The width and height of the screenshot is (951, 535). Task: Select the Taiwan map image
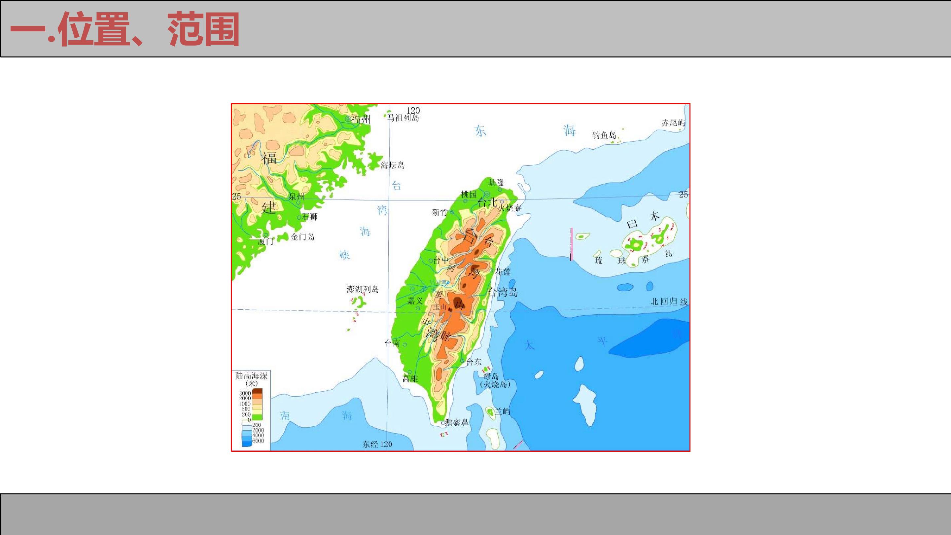[460, 277]
